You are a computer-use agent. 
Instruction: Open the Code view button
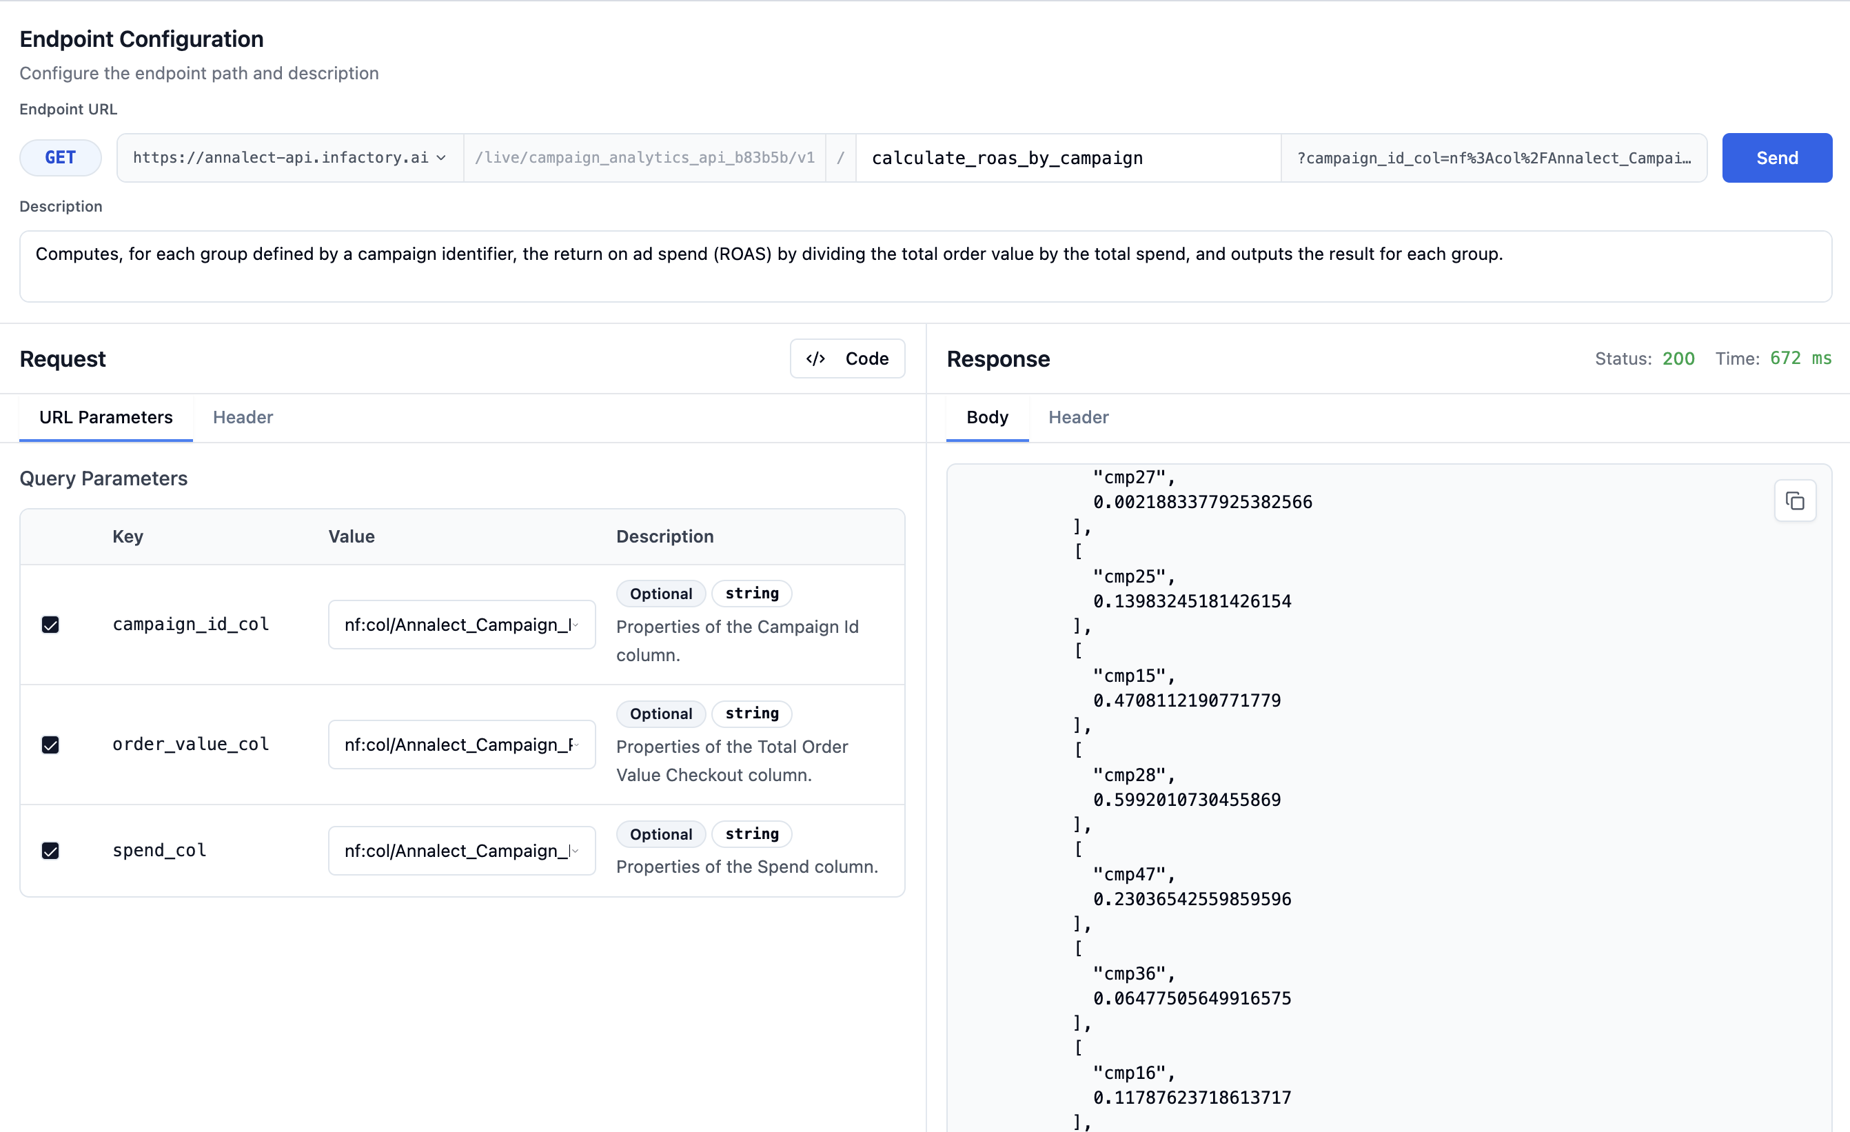(847, 358)
